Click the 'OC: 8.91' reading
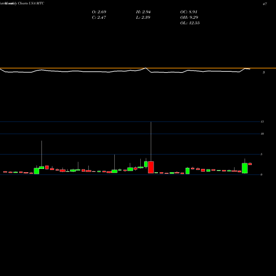Screen dimensions: 276x276 point(189,12)
